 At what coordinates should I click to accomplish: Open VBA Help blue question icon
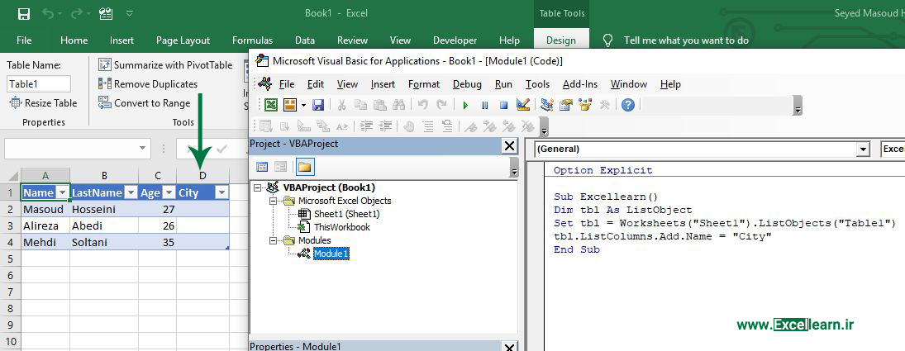coord(628,105)
